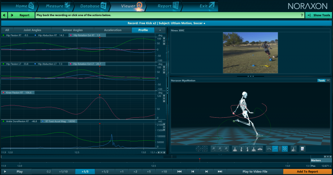333x175 pixels.
Task: Set playback speed to x1/10
Action: coord(63,171)
